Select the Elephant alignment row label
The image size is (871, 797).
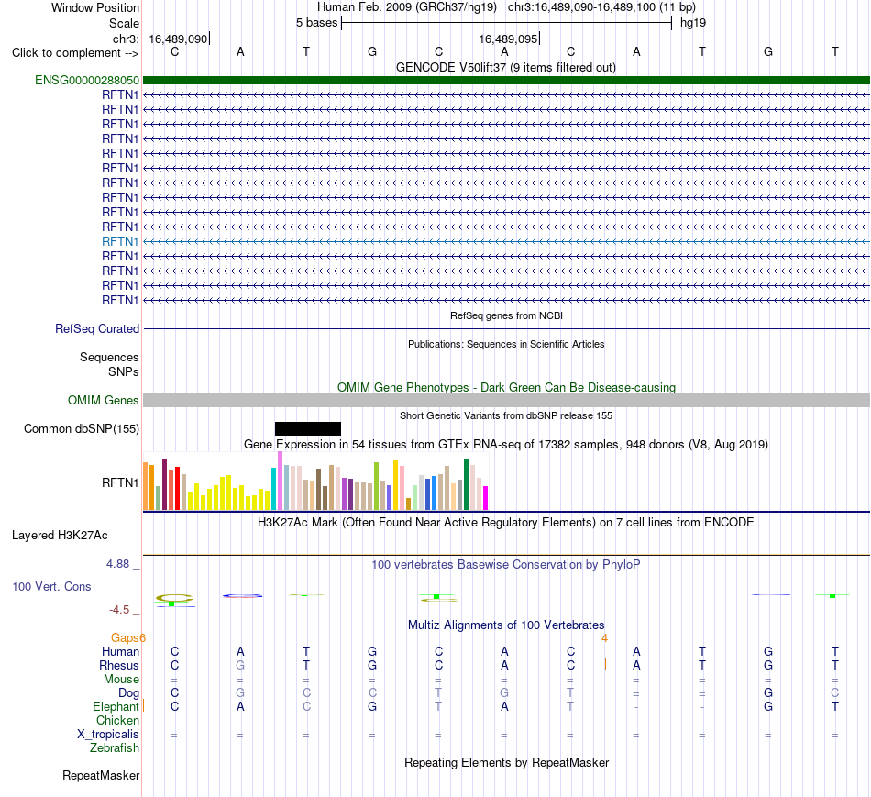click(116, 706)
